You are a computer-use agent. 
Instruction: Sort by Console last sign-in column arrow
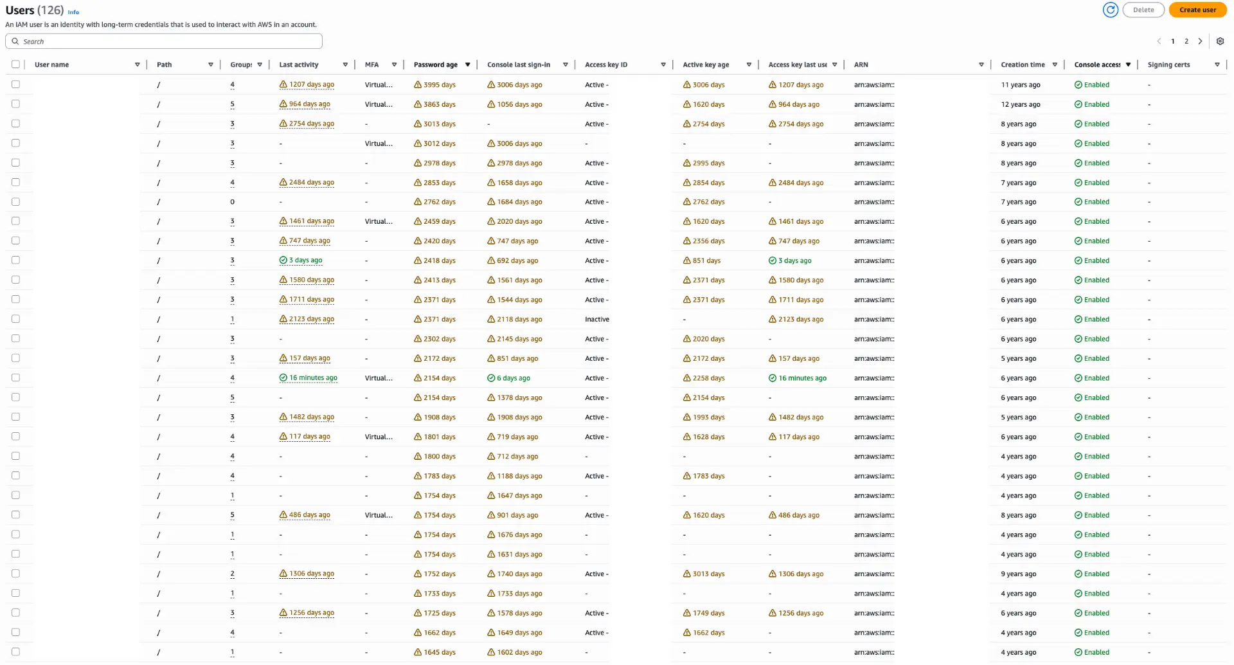point(565,64)
